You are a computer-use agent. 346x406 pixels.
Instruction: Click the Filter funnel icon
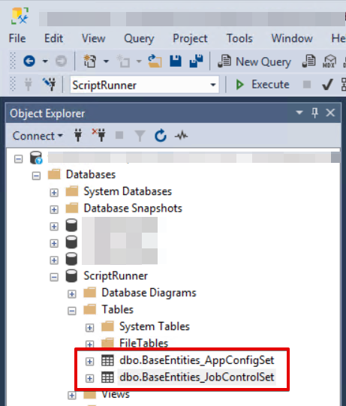(140, 136)
